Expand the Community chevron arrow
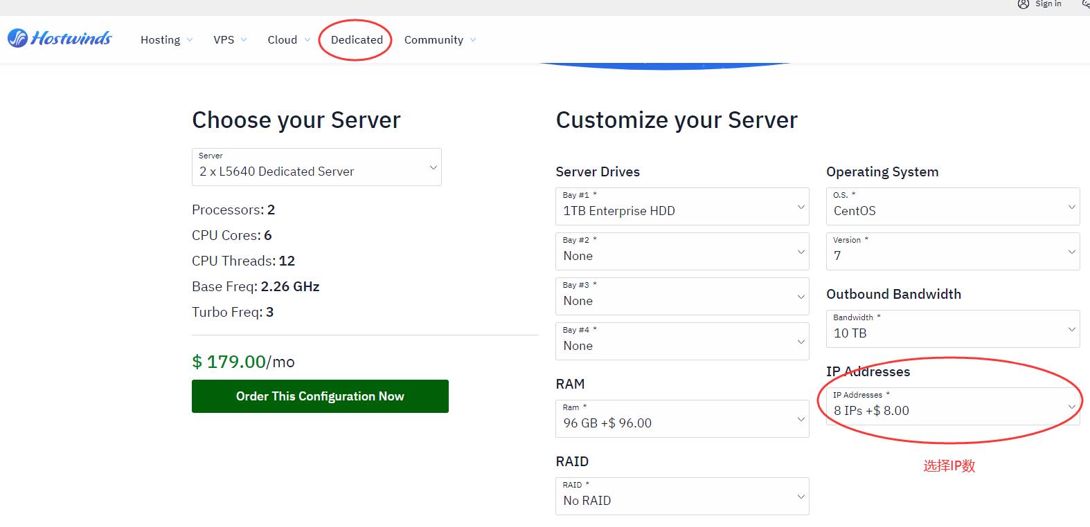 [x=473, y=40]
